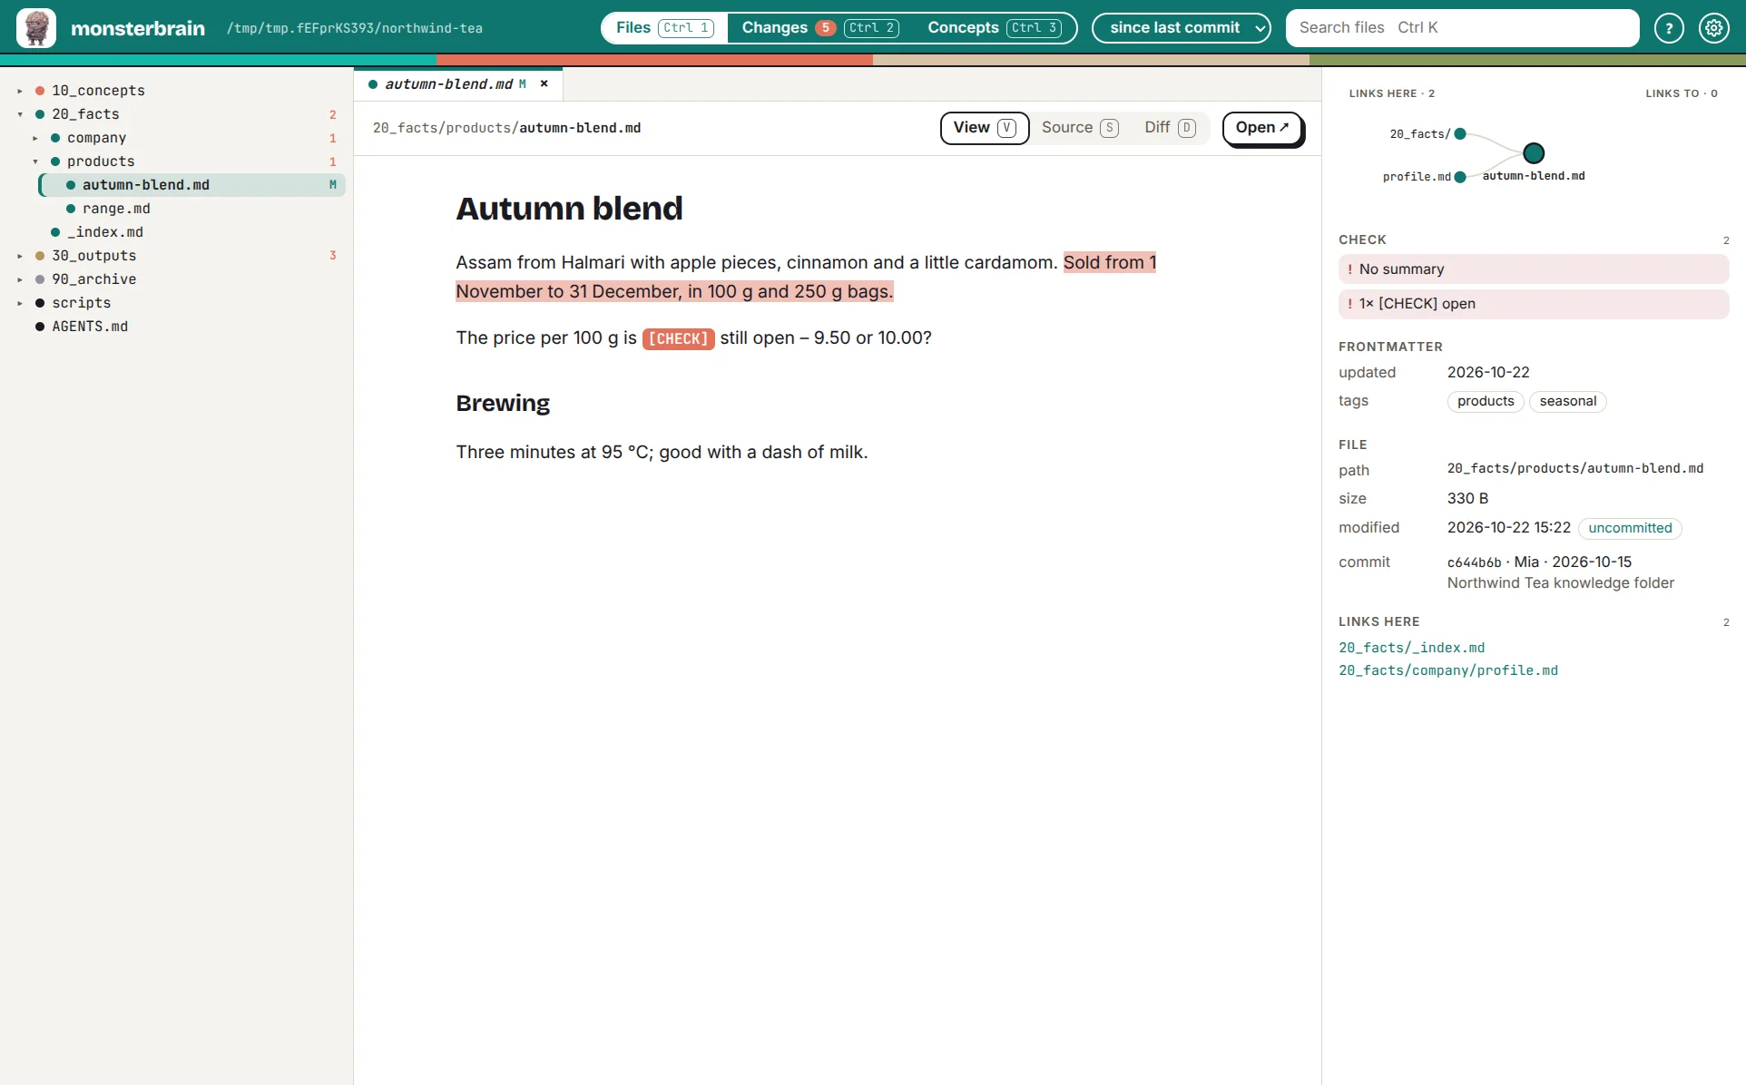Image resolution: width=1746 pixels, height=1085 pixels.
Task: Click the 20_facts/ node in the link graph
Action: coord(1460,134)
